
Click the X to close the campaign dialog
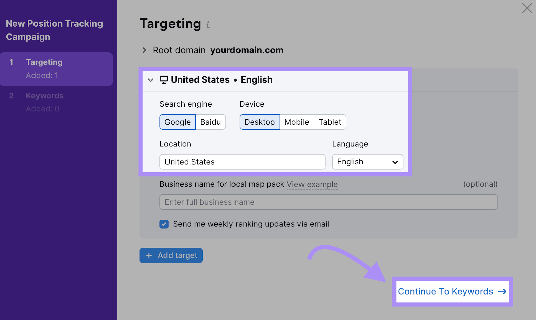pos(527,8)
